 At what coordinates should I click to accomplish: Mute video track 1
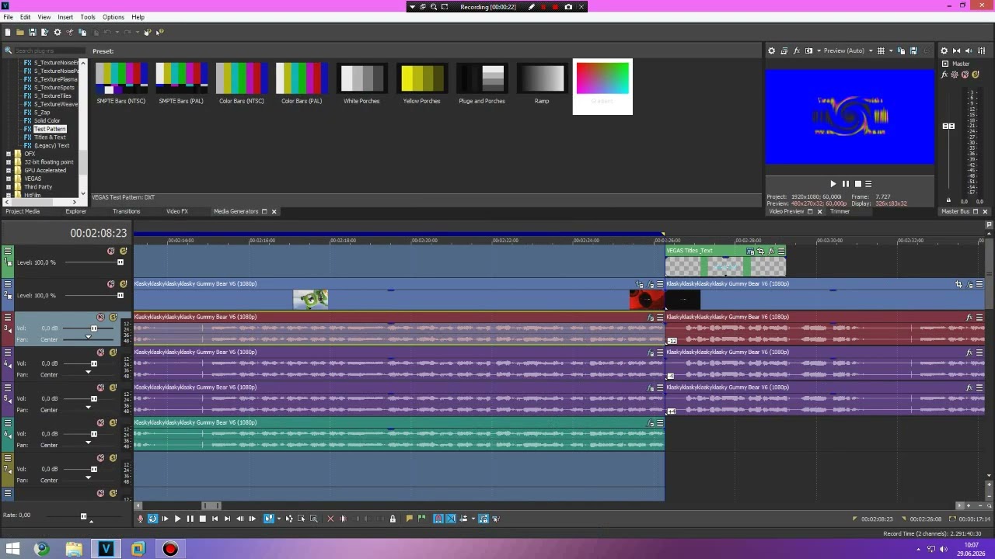click(110, 251)
